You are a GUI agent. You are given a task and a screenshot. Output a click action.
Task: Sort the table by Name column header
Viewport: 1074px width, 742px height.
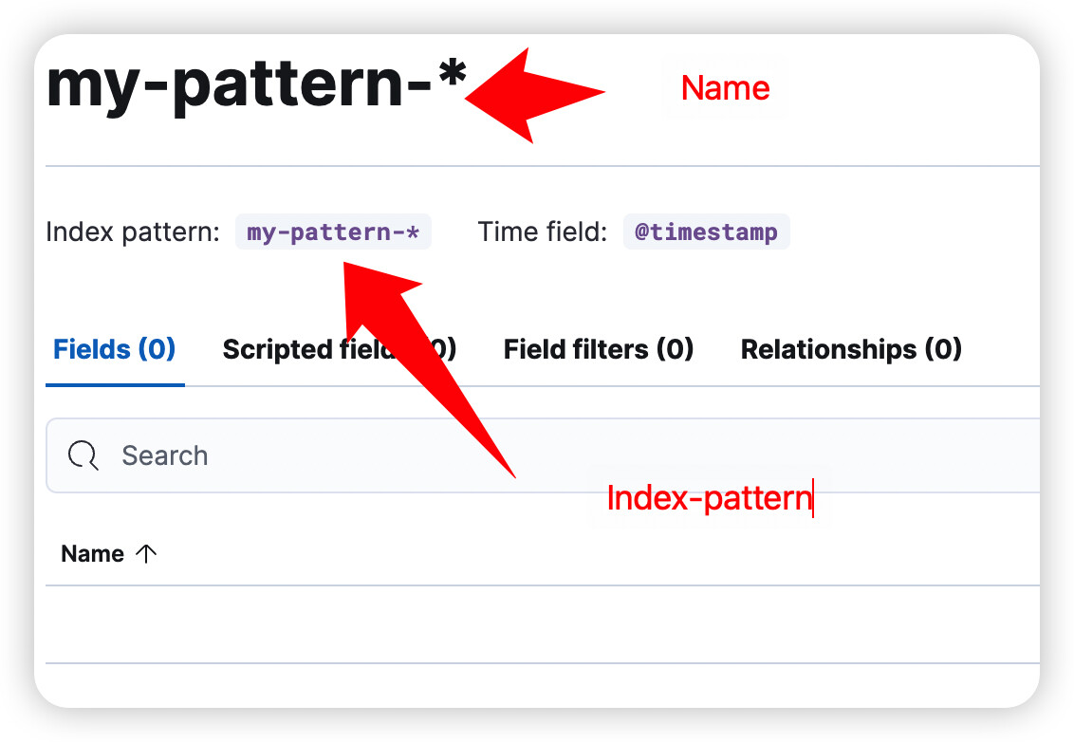point(93,554)
